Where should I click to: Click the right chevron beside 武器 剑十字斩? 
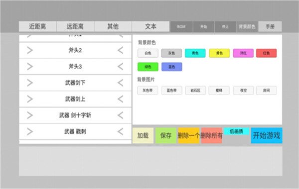coord(30,115)
